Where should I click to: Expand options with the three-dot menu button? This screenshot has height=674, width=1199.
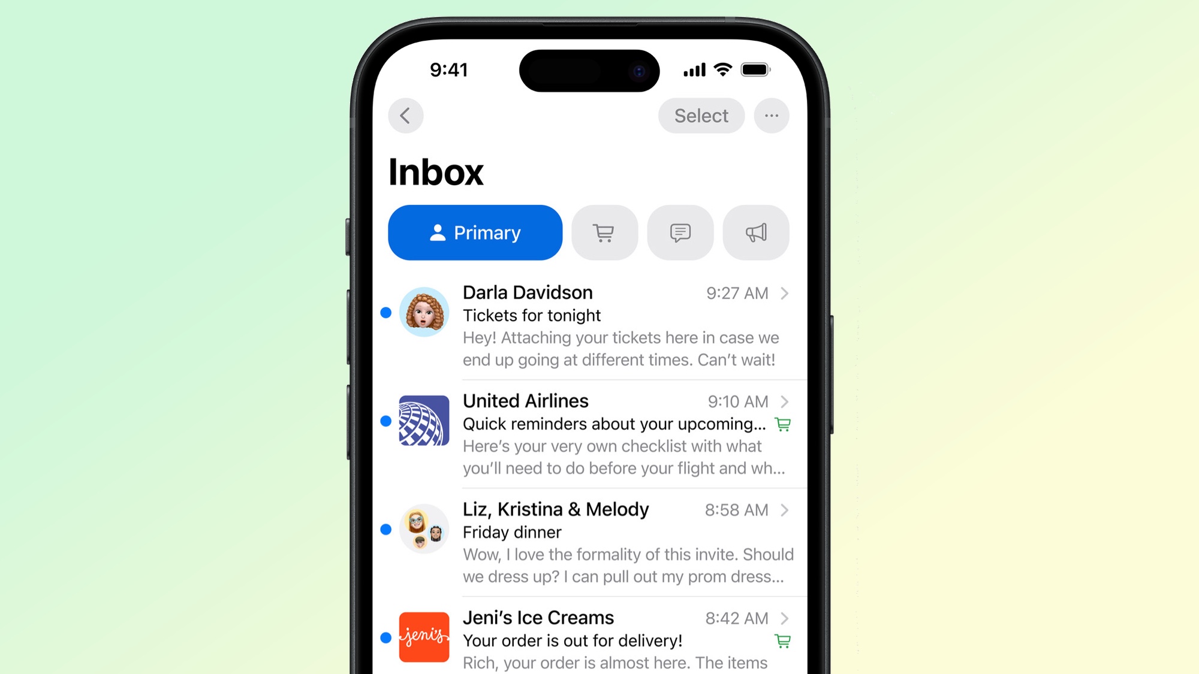point(770,115)
